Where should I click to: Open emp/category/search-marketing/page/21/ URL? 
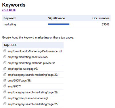[x=33, y=104]
